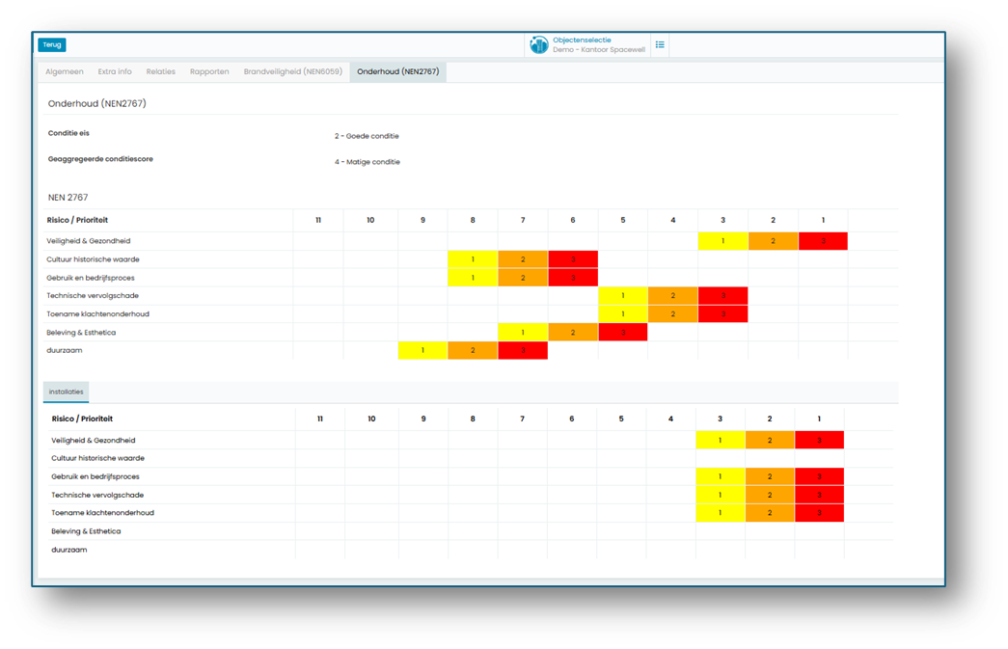
Task: Click red cell 3 in NEN 2767 Cultuur historische waarde row
Action: tap(573, 259)
